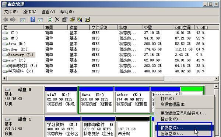Select 更改驱动器号和路径(C)... context menu entry

tap(183, 113)
